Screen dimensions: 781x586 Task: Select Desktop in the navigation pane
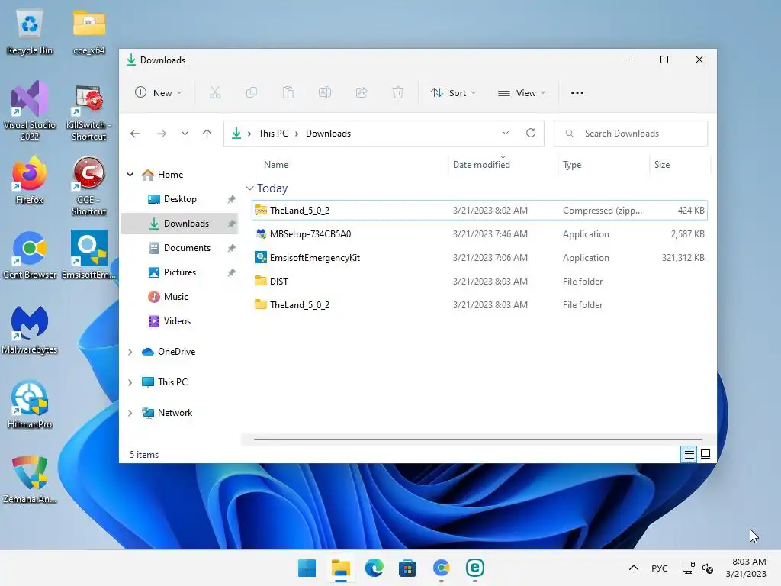(180, 199)
